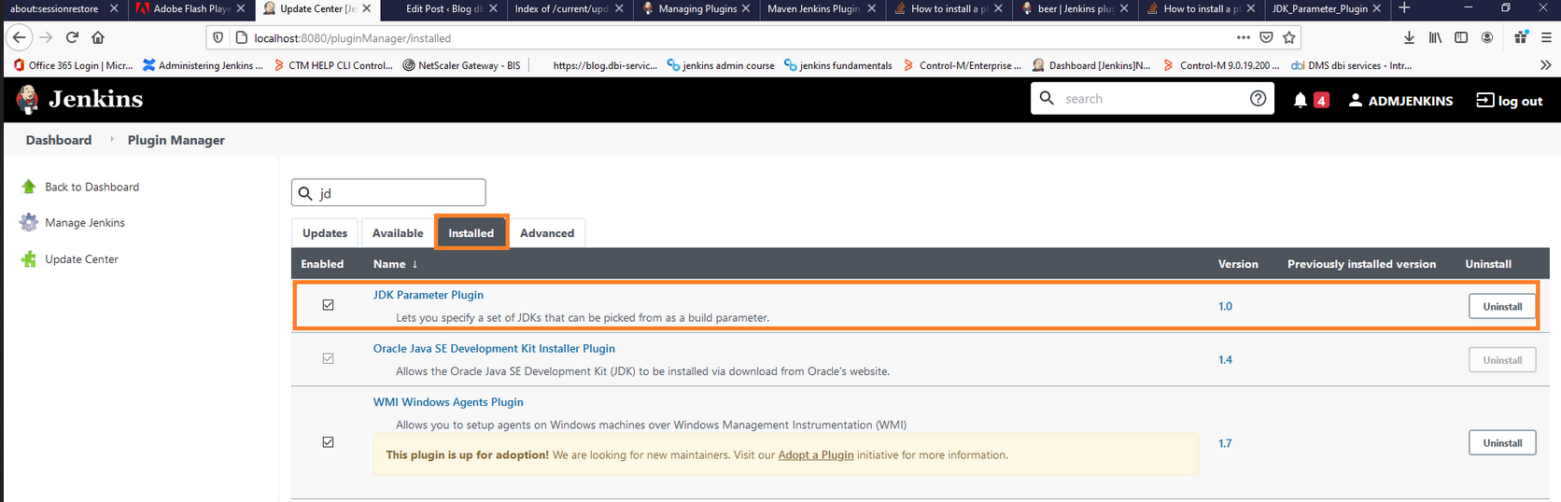Toggle the browser sidebar icon

(x=1461, y=37)
